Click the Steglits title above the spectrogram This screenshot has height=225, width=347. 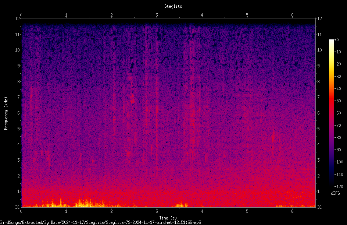(x=173, y=6)
